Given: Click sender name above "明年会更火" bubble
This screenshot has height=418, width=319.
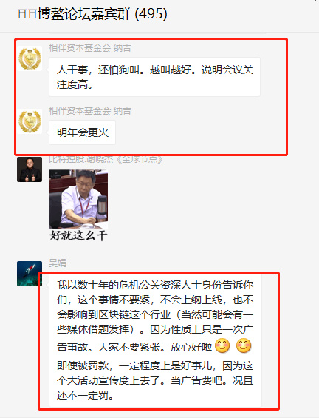Looking at the screenshot, I should click(90, 111).
